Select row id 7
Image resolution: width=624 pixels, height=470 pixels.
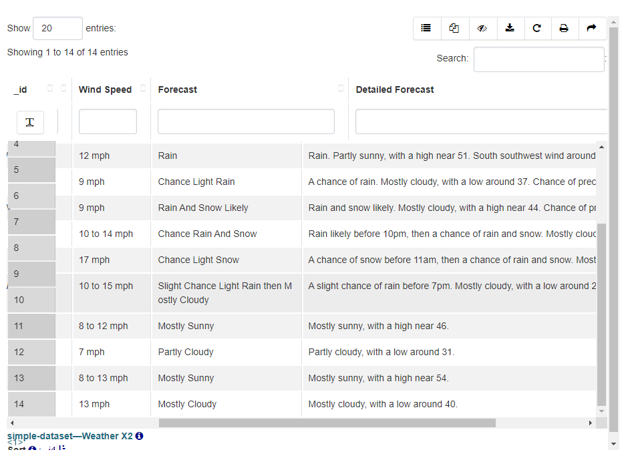point(31,222)
